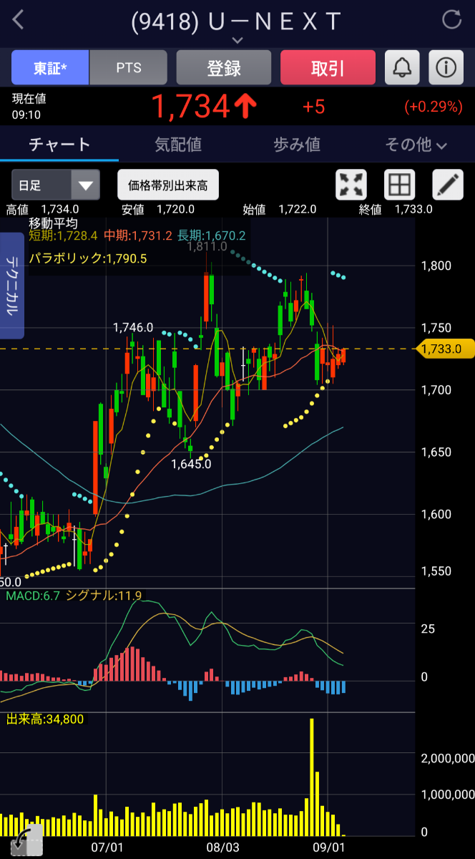Tap 09/01 date axis label
Screen dimensions: 475x859
click(x=330, y=847)
